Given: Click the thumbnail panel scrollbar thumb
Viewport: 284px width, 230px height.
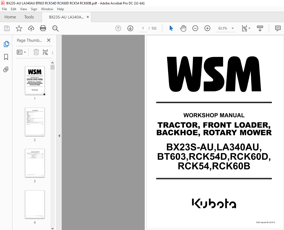Looking at the screenshot, I should tap(53, 67).
